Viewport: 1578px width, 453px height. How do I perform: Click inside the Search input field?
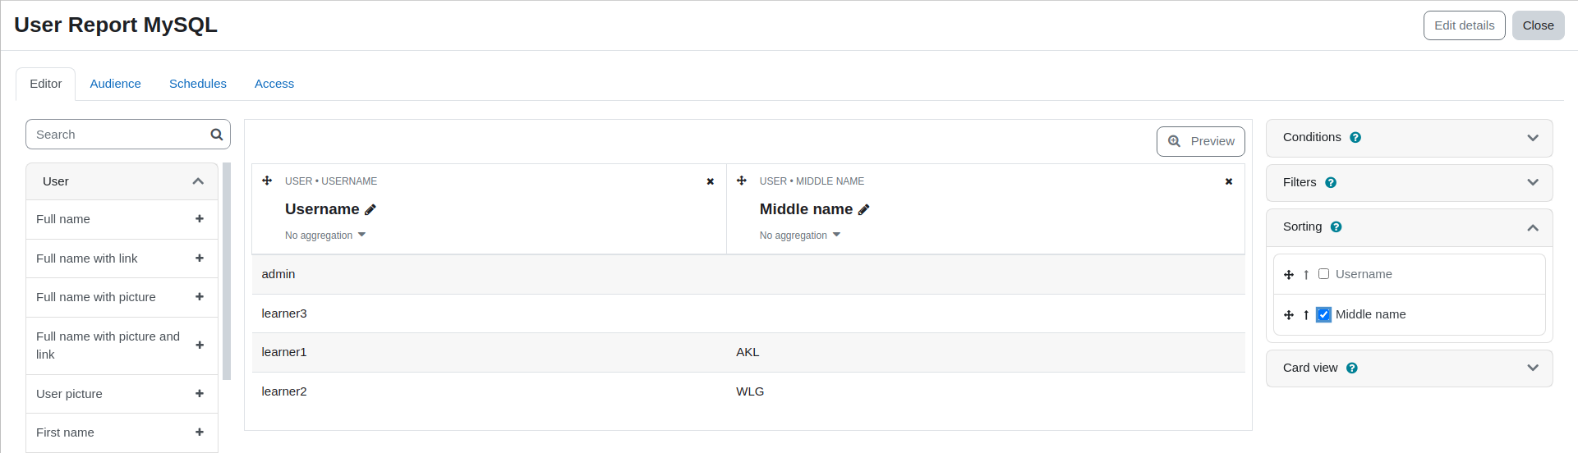point(119,135)
